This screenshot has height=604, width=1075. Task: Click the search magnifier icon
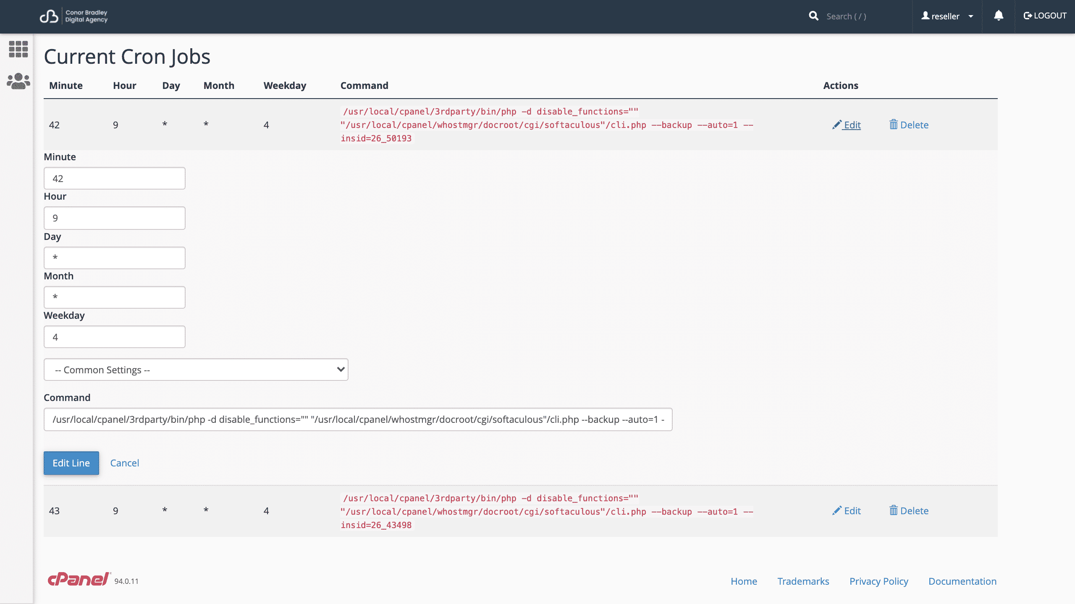tap(813, 16)
